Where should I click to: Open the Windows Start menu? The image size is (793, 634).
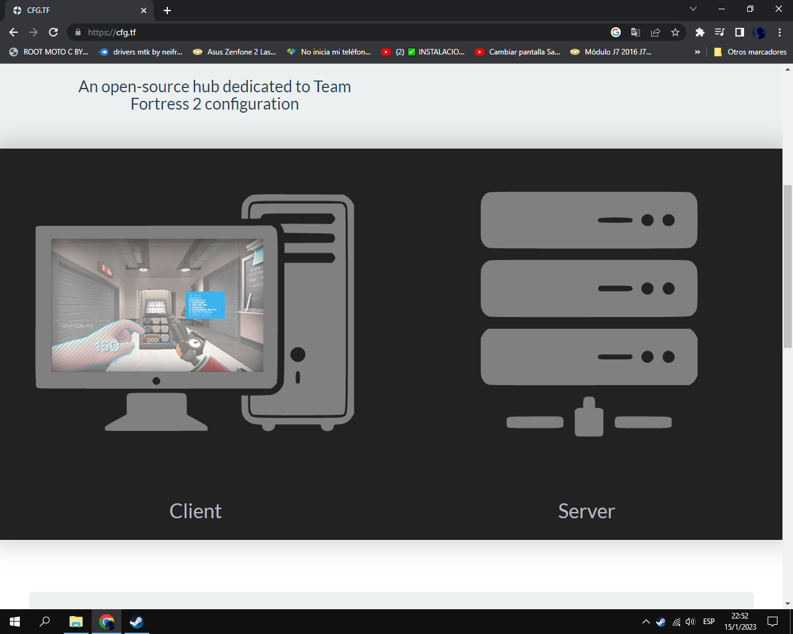point(15,622)
